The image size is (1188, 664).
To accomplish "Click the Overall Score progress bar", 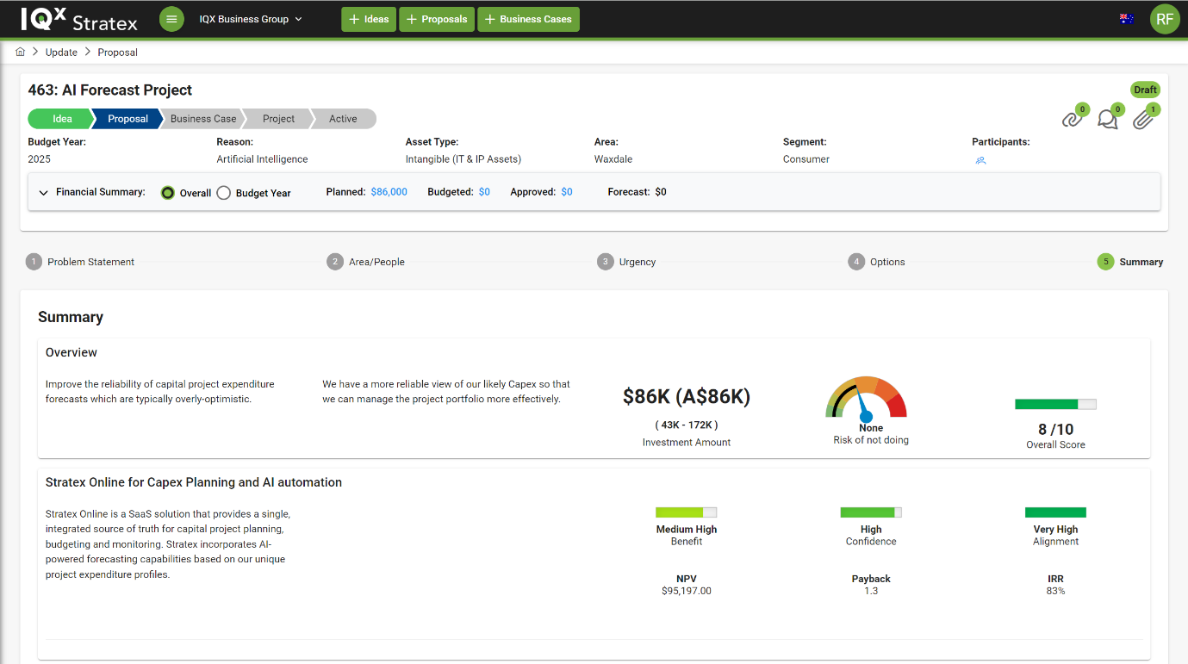I will point(1055,404).
